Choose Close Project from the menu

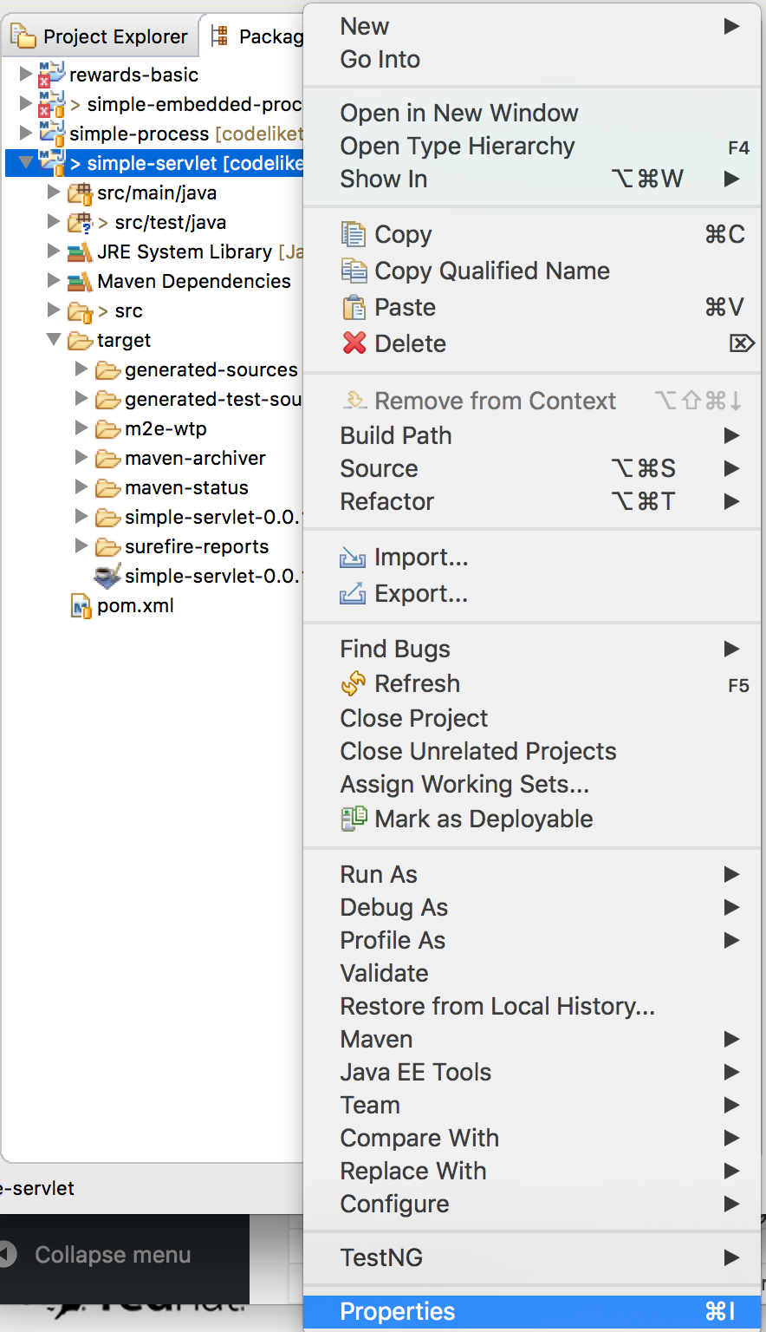(414, 719)
